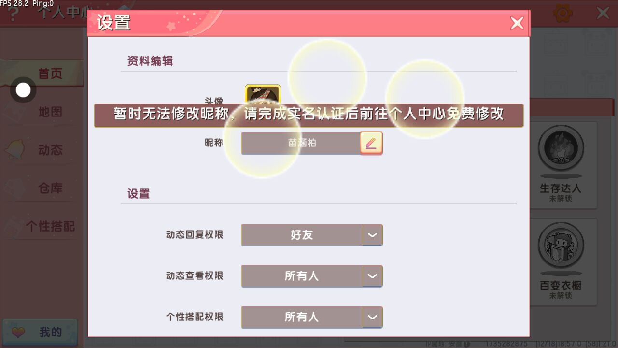Viewport: 618px width, 348px height.
Task: Switch to the 首页 tab
Action: click(x=50, y=73)
